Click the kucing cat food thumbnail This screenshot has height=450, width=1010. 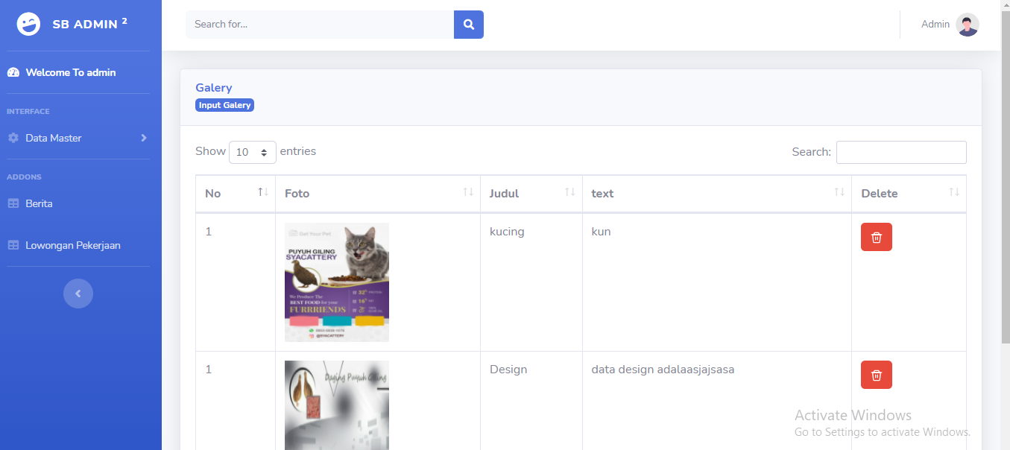(x=337, y=282)
